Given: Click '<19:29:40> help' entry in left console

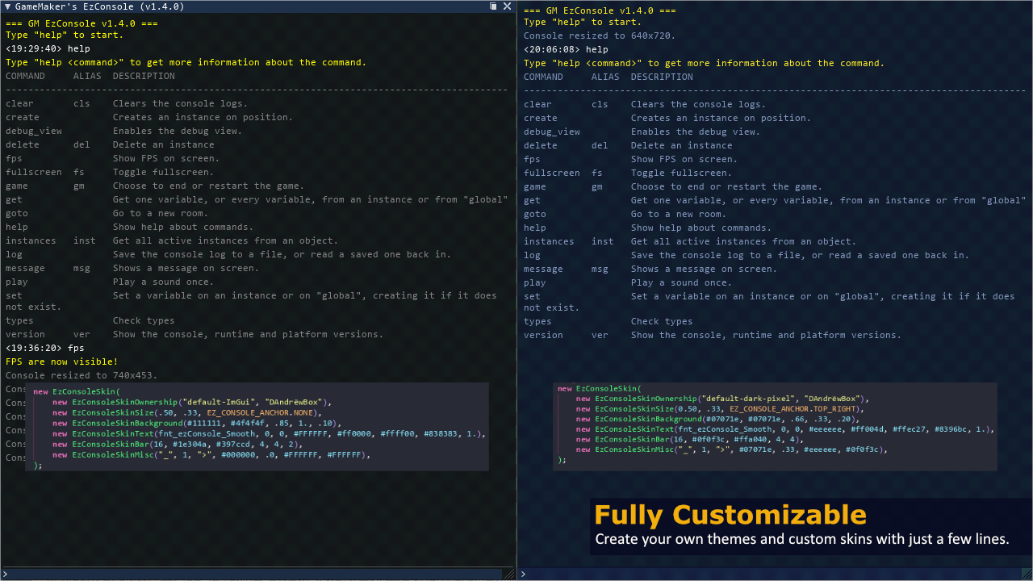Looking at the screenshot, I should click(48, 48).
